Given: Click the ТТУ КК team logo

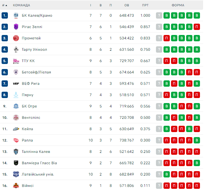Looking at the screenshot, I should (x=16, y=61).
